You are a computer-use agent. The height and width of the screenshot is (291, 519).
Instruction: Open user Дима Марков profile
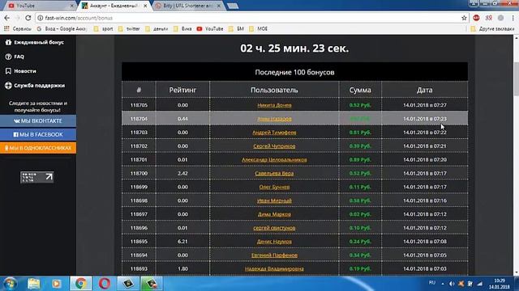tap(274, 214)
